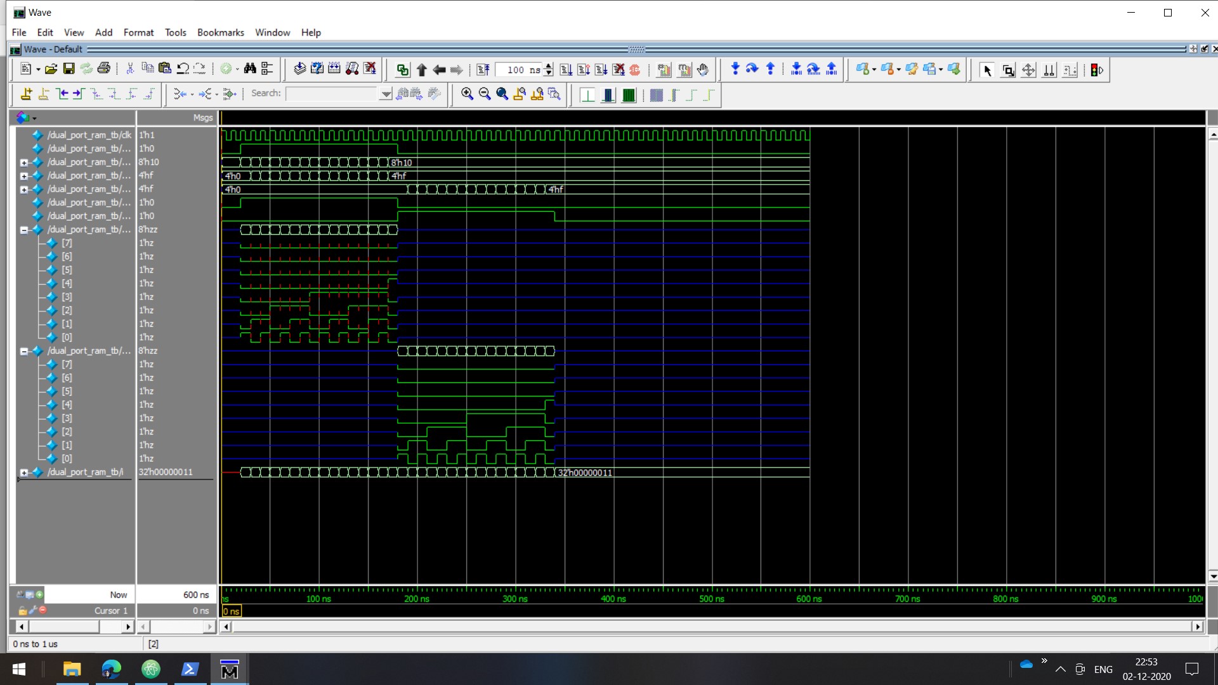Viewport: 1218px width, 685px height.
Task: Click the Zoom Full icon
Action: 502,94
